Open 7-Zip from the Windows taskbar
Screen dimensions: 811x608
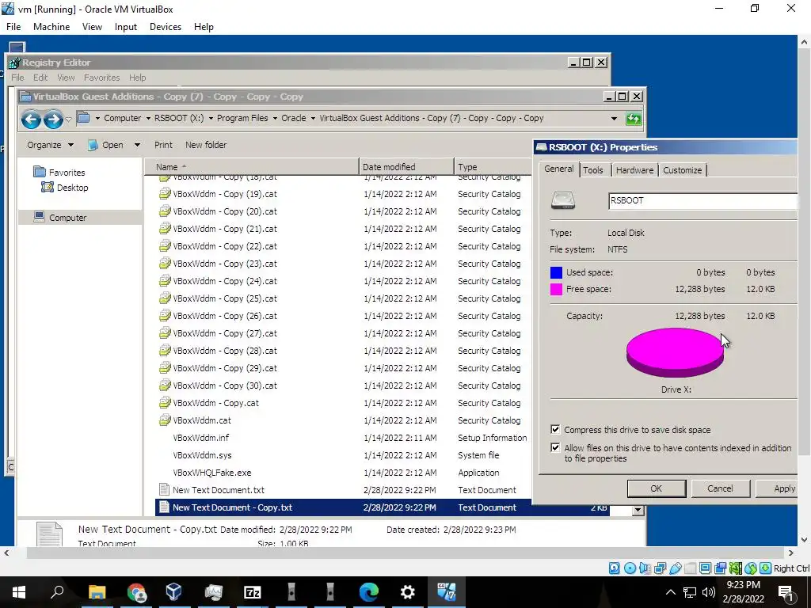(x=252, y=592)
